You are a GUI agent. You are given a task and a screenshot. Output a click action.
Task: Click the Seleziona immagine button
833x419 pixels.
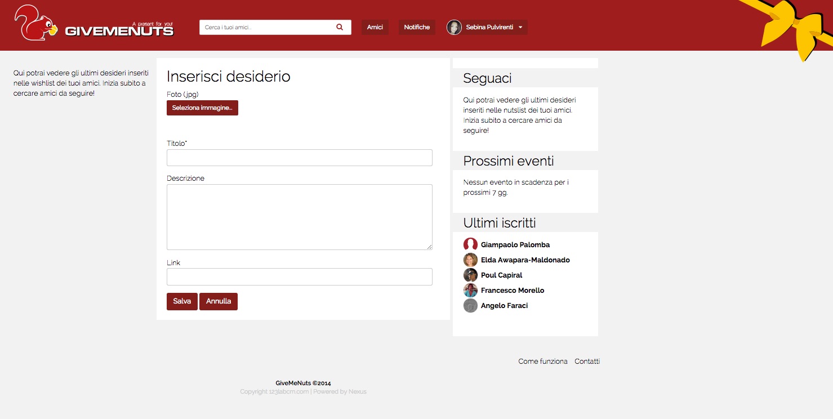tap(202, 108)
